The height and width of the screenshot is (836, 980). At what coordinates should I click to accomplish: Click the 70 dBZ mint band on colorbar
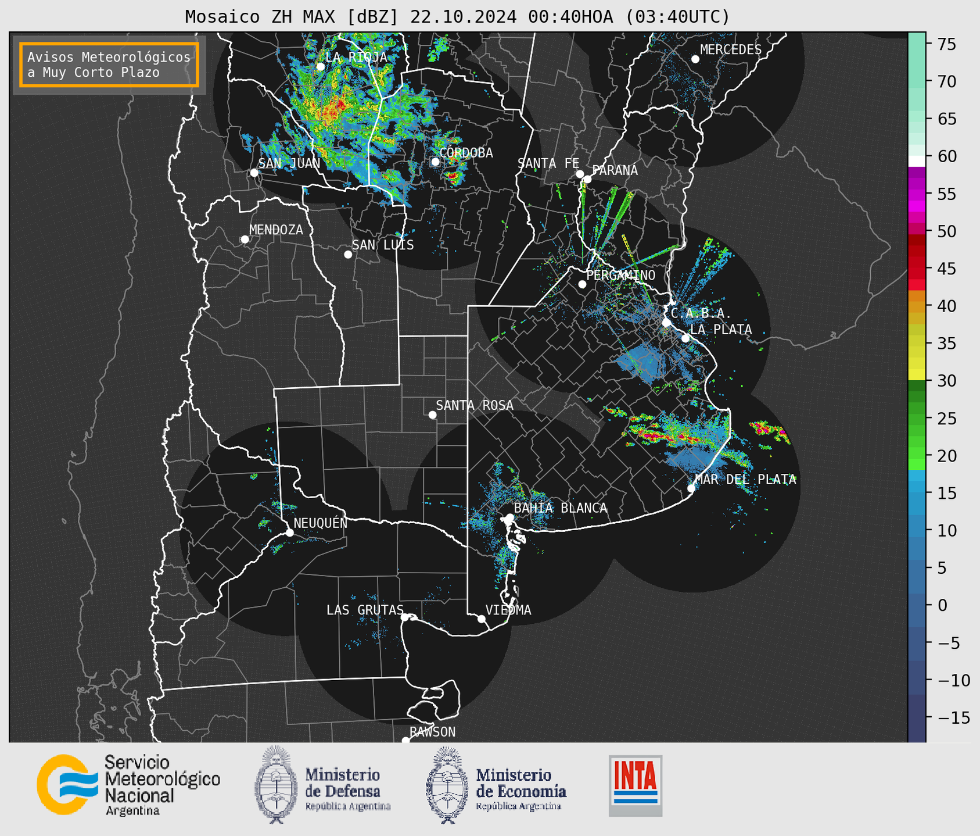pyautogui.click(x=917, y=81)
